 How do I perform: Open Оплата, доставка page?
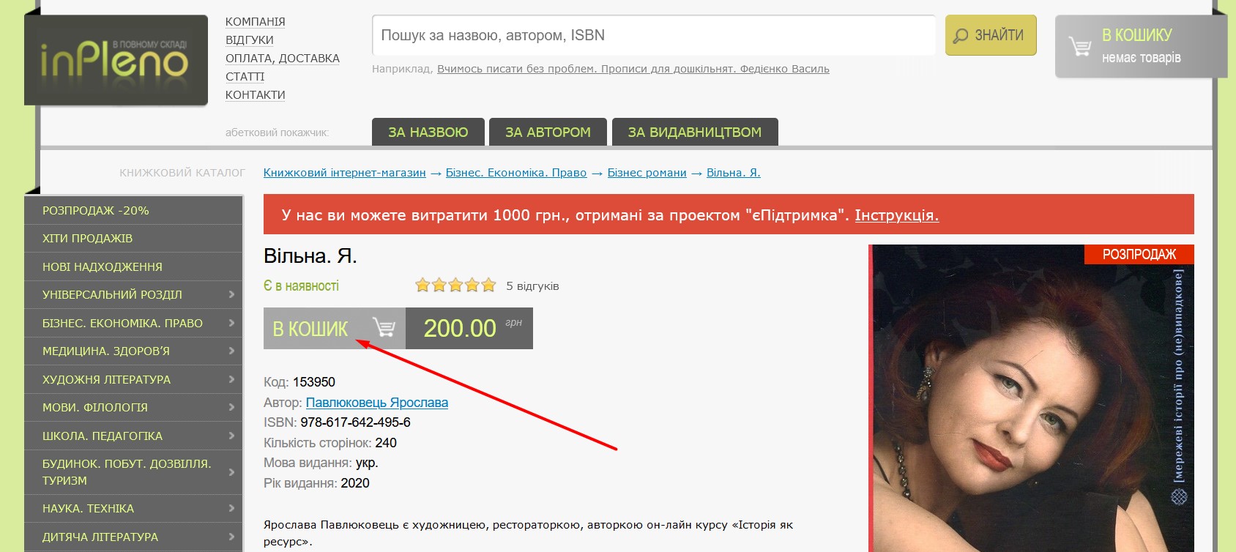[x=283, y=59]
